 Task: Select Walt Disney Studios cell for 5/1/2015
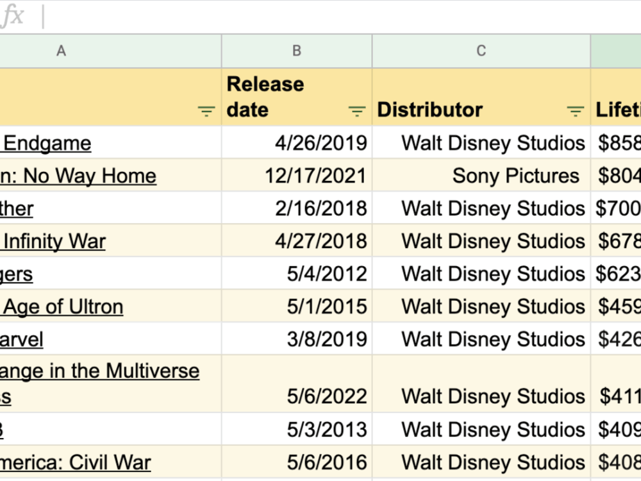(481, 306)
